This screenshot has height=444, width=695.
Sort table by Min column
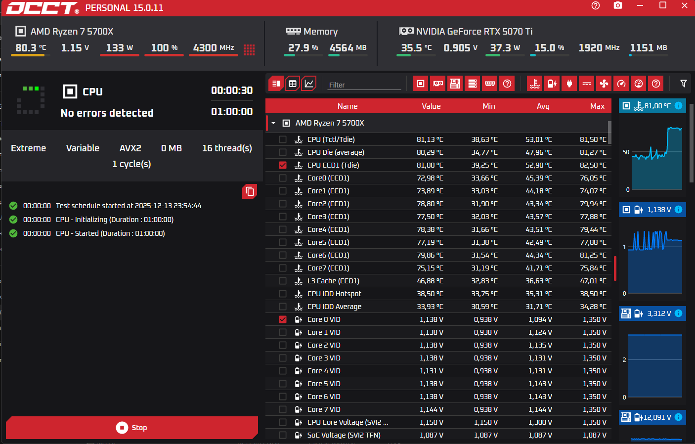click(x=489, y=106)
